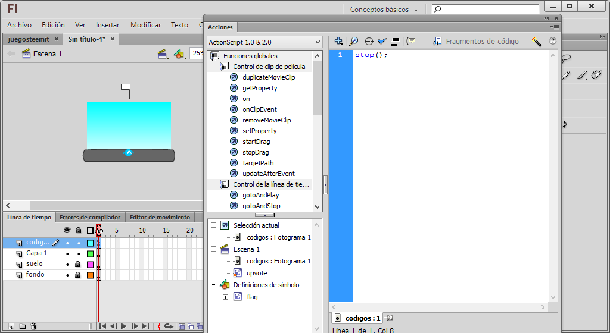The width and height of the screenshot is (610, 333).
Task: Switch to the juegosteemit document tab
Action: [x=29, y=39]
